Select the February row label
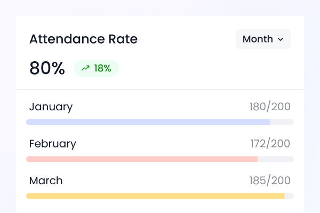 (x=52, y=144)
